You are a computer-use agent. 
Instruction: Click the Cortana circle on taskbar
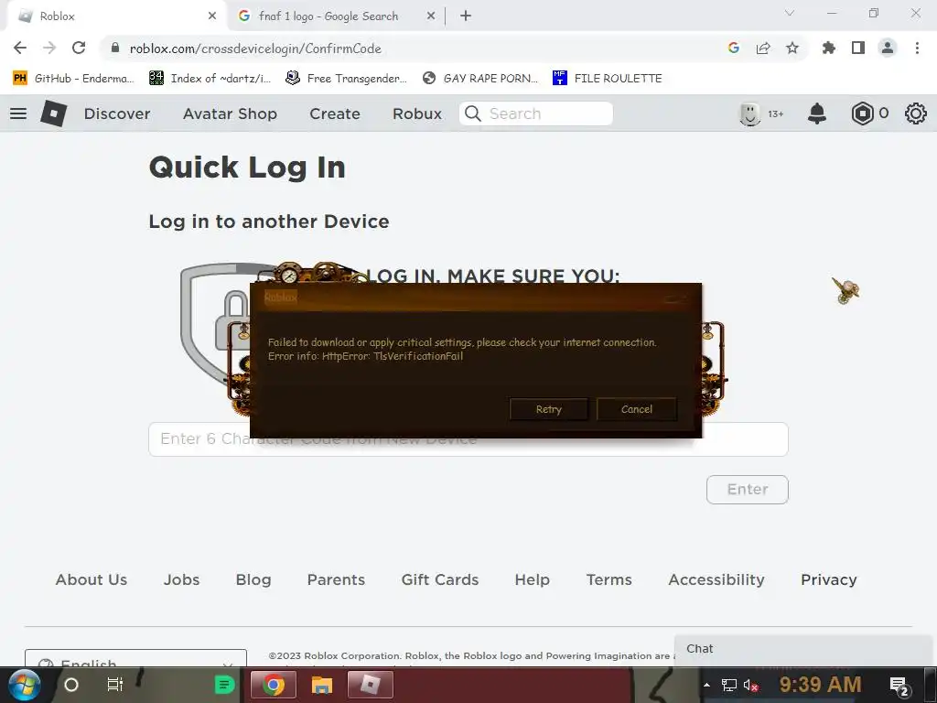(x=71, y=685)
